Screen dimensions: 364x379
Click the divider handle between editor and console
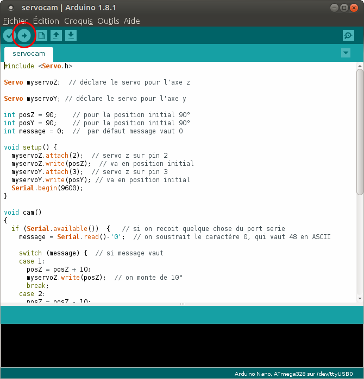182,304
